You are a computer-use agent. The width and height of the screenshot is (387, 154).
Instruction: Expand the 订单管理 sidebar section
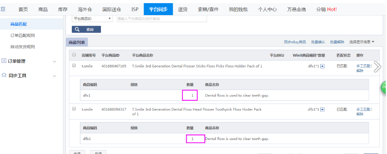point(55,61)
